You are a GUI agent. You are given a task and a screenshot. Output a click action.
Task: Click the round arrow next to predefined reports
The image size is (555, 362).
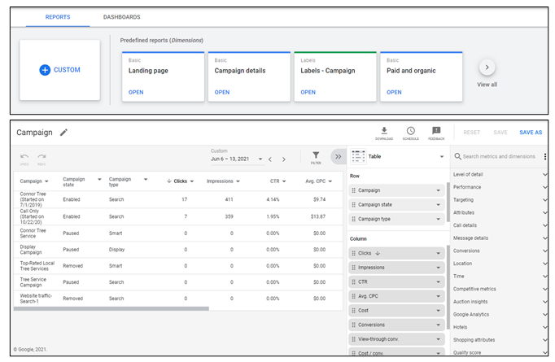point(487,68)
